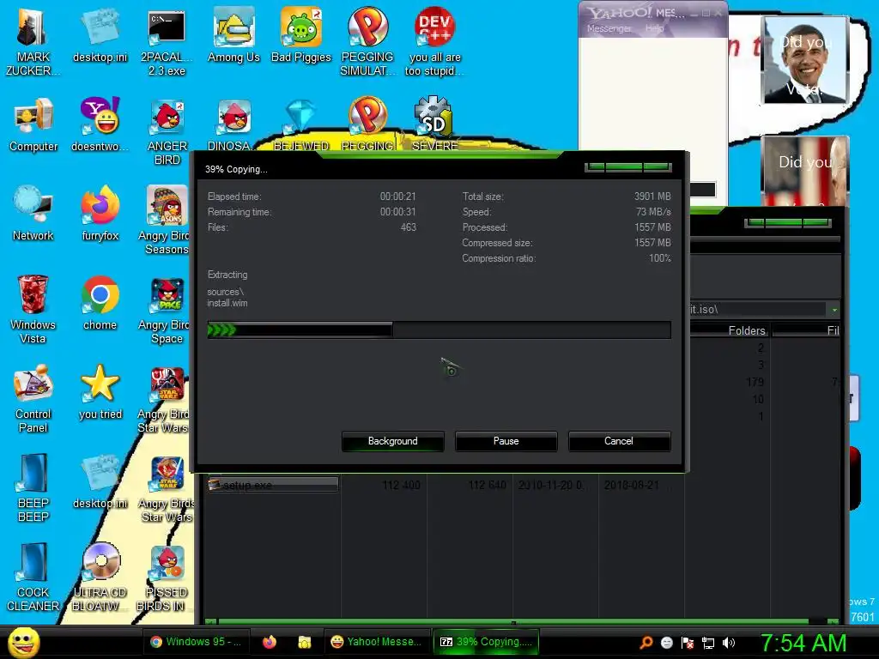Open the PISSED BIRDS IN icon
This screenshot has width=879, height=659.
[166, 577]
